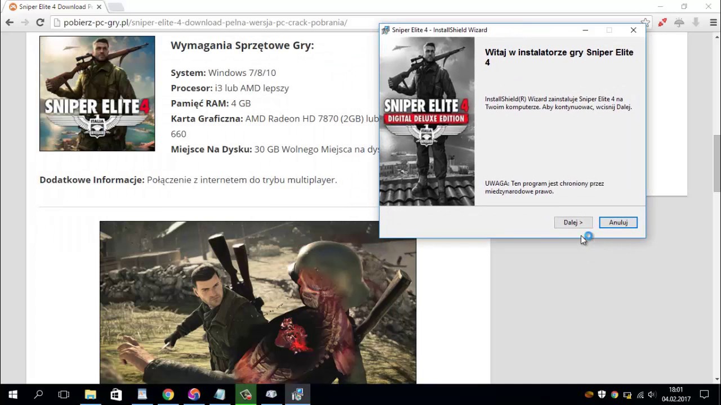Click the download arrow extension icon

click(696, 22)
